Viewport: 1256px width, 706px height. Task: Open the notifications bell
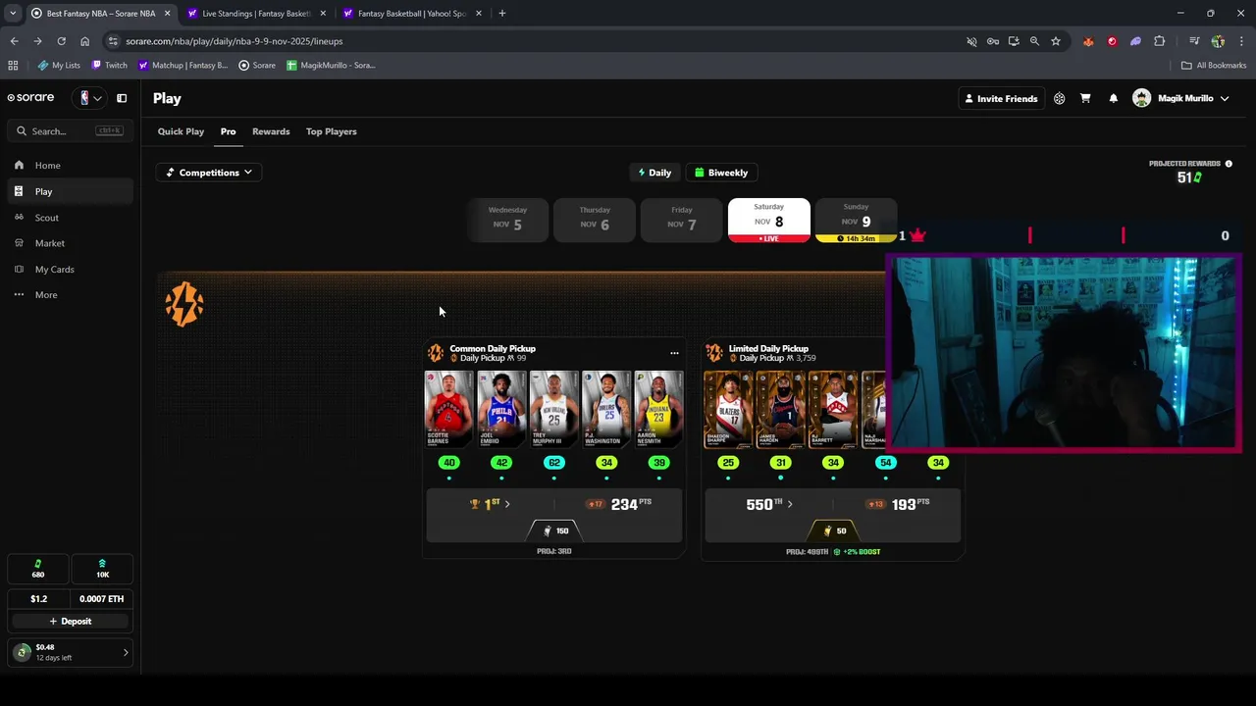(1113, 98)
